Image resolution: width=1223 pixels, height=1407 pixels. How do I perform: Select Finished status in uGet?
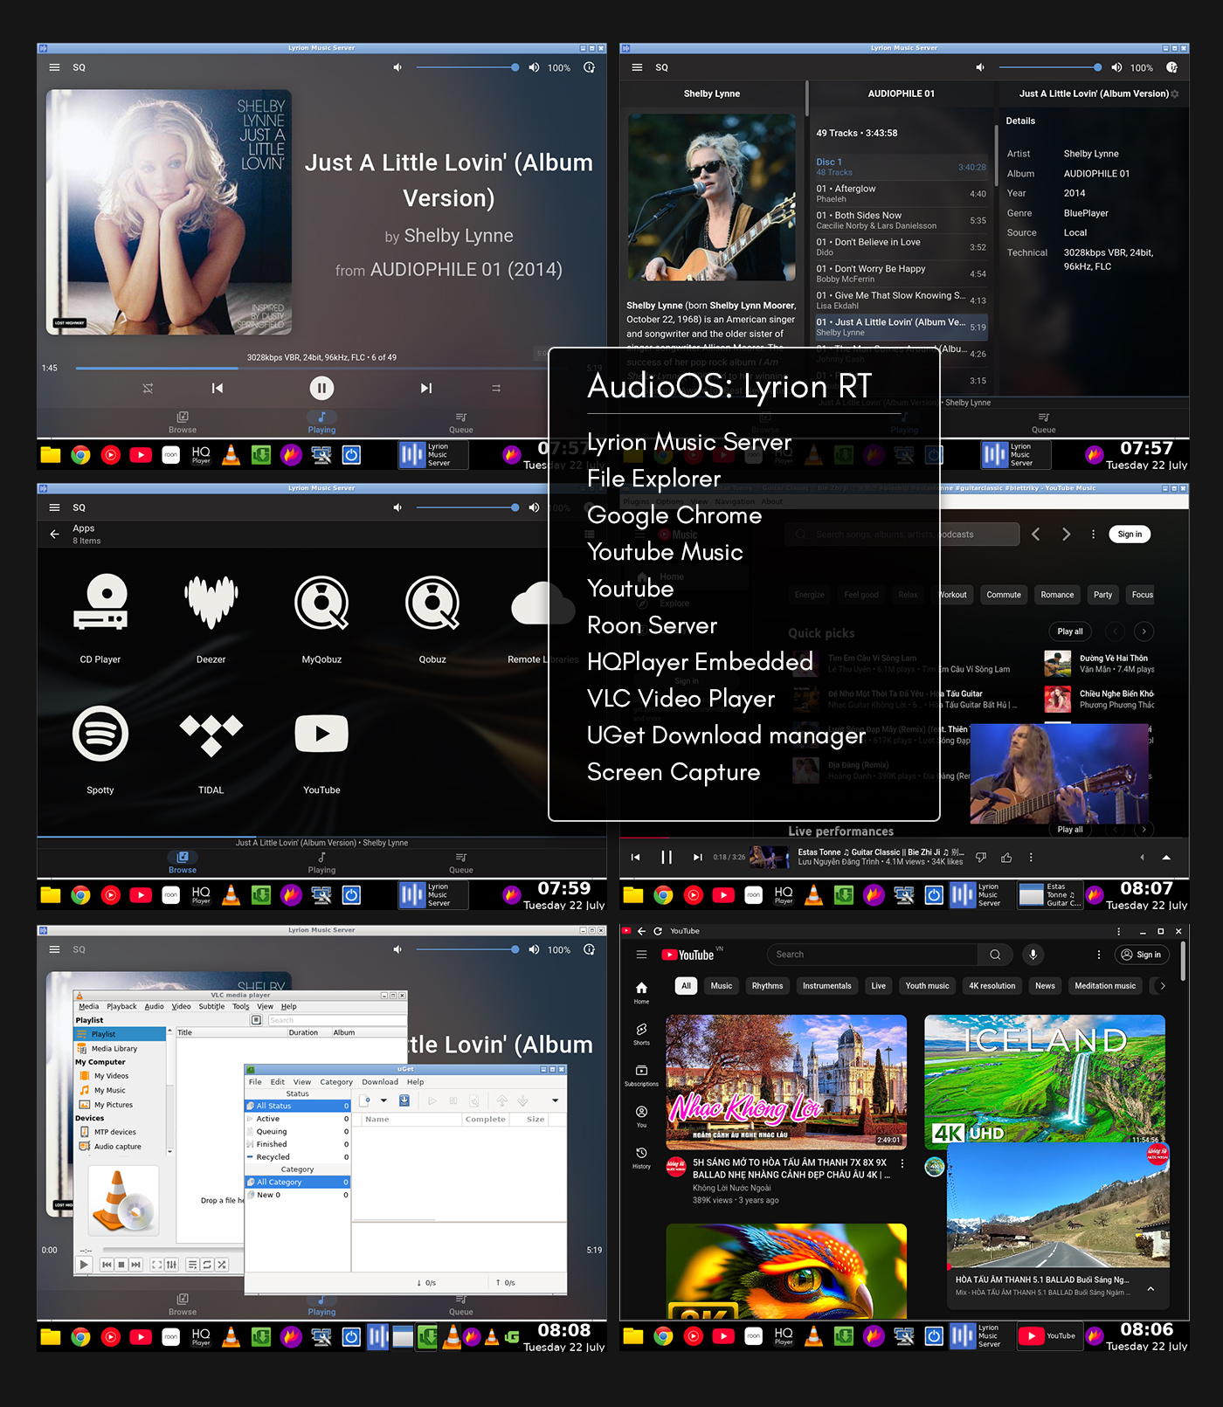[297, 1144]
